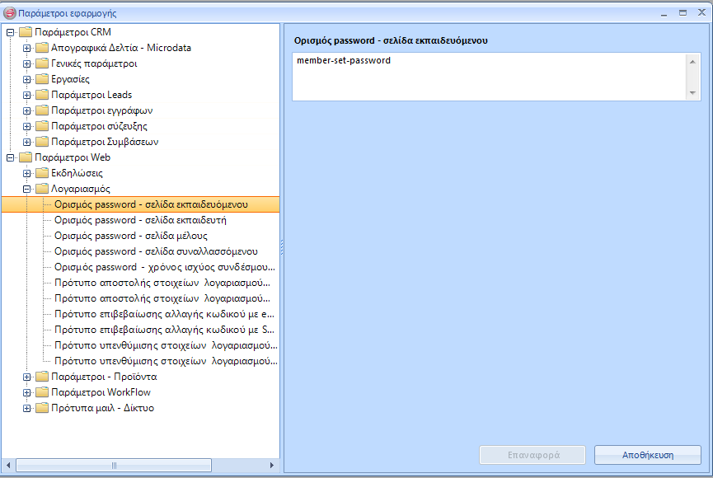Open Ορισμός password - σελίδα συναλλασσόμενου item
The image size is (713, 478).
click(x=156, y=251)
